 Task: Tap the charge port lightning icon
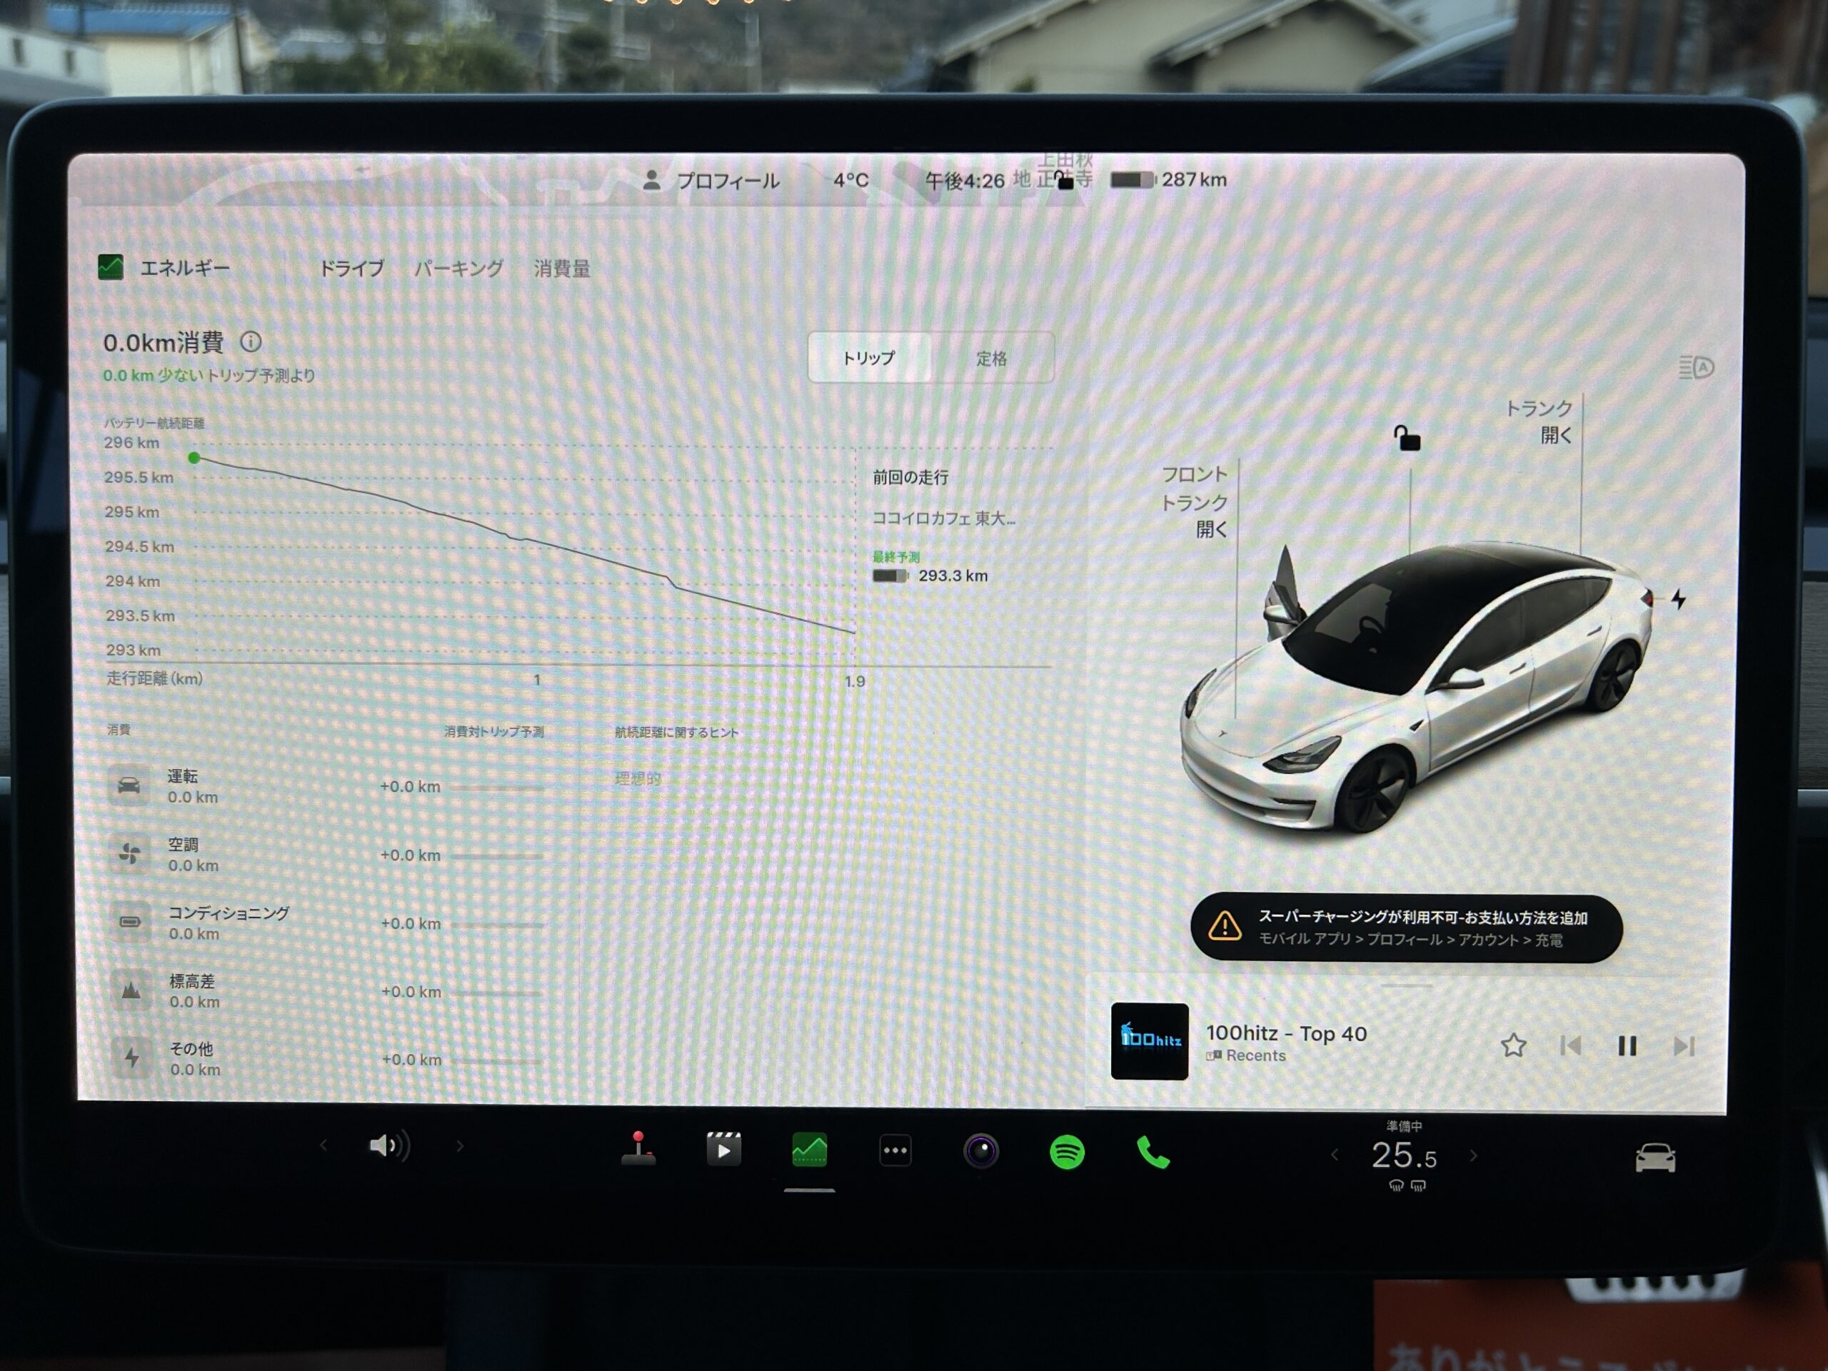(1679, 598)
